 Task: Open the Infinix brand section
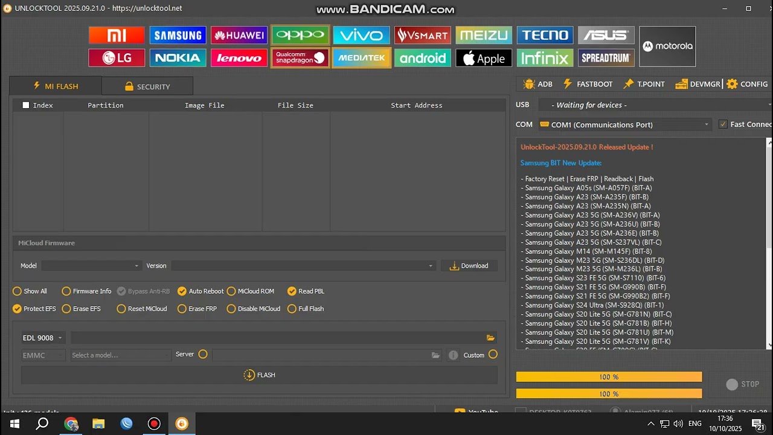(545, 58)
